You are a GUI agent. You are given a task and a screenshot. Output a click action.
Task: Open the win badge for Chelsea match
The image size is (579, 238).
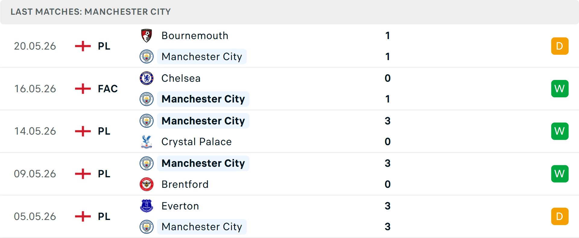pyautogui.click(x=560, y=89)
